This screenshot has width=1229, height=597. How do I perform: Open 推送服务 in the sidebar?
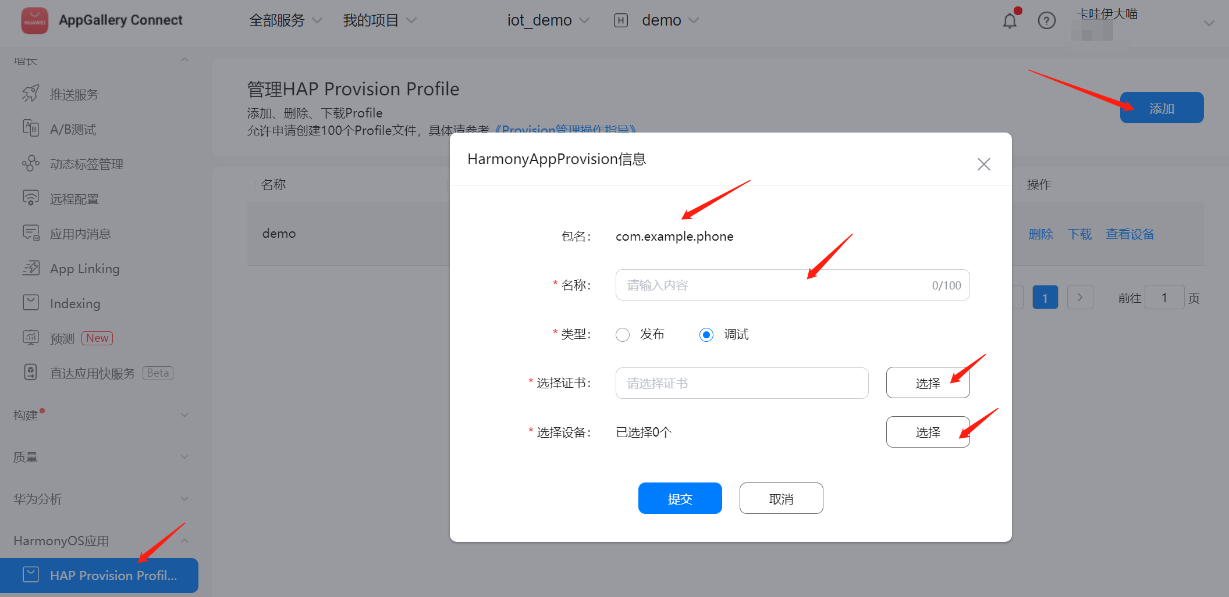pyautogui.click(x=74, y=94)
